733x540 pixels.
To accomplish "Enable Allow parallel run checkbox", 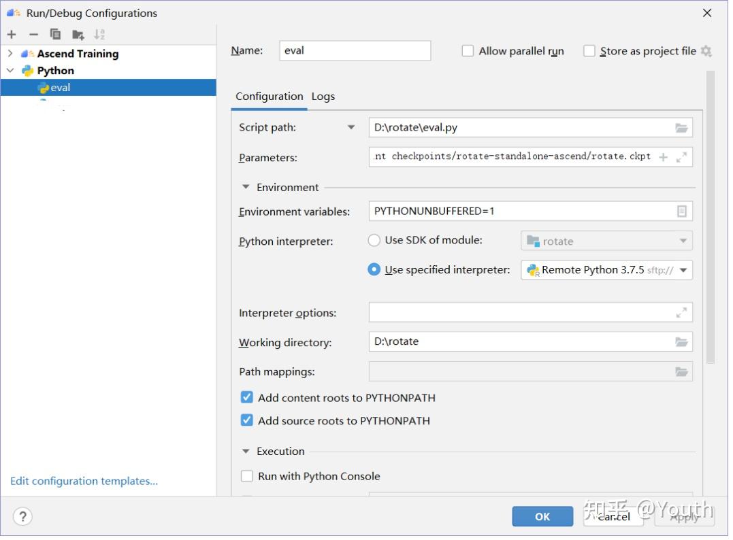I will coord(468,51).
